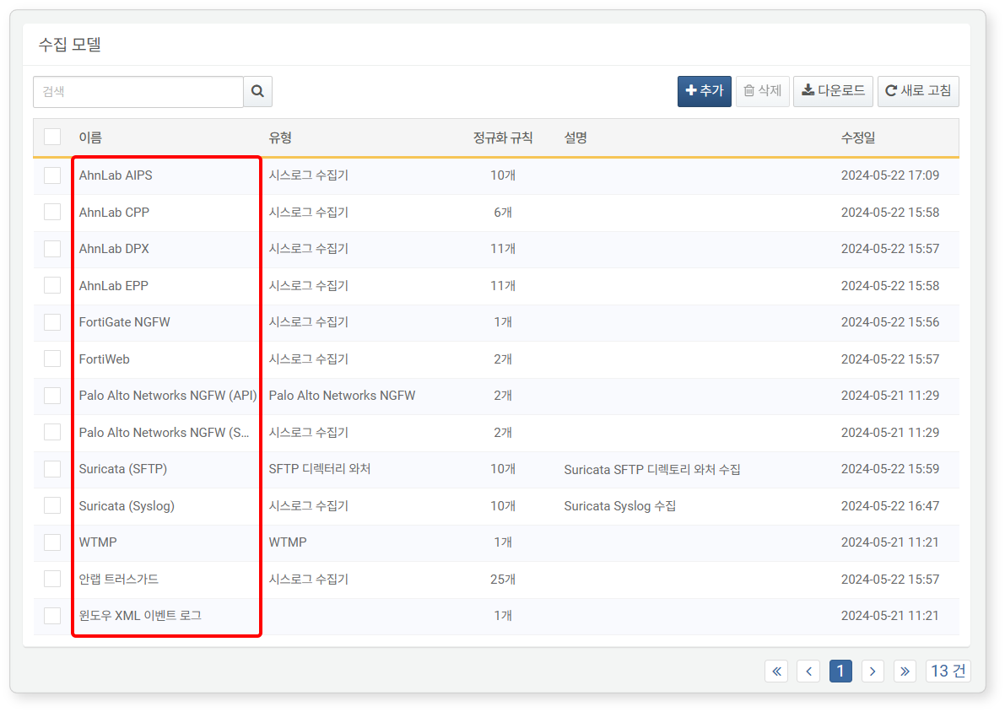Check the 안랩 트러스가드 row checkbox
1005x712 pixels.
[52, 580]
